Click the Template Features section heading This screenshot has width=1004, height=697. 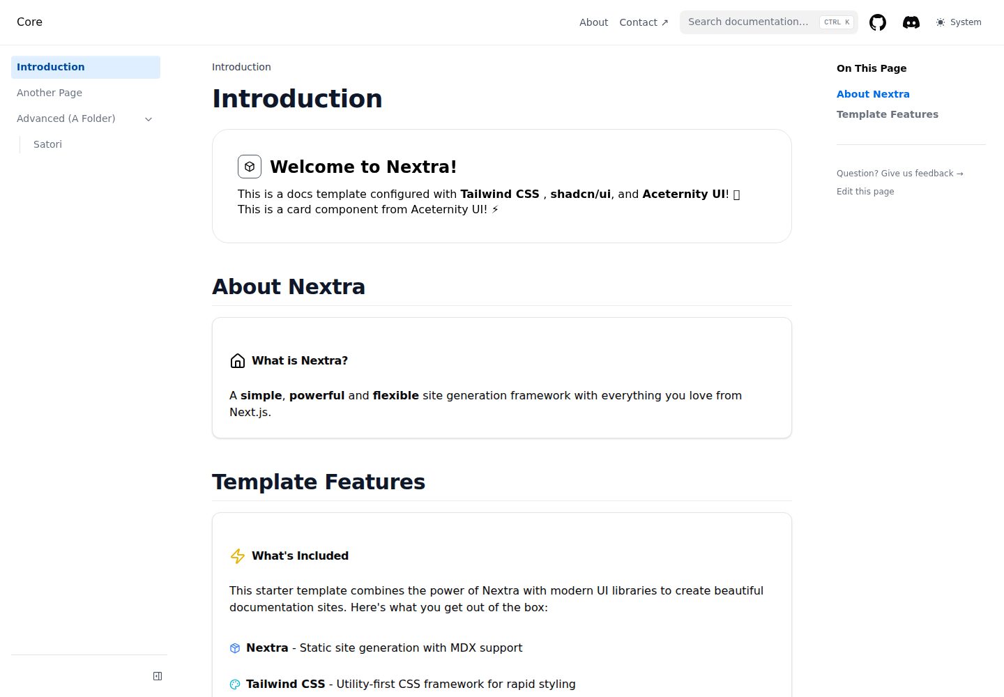point(319,482)
